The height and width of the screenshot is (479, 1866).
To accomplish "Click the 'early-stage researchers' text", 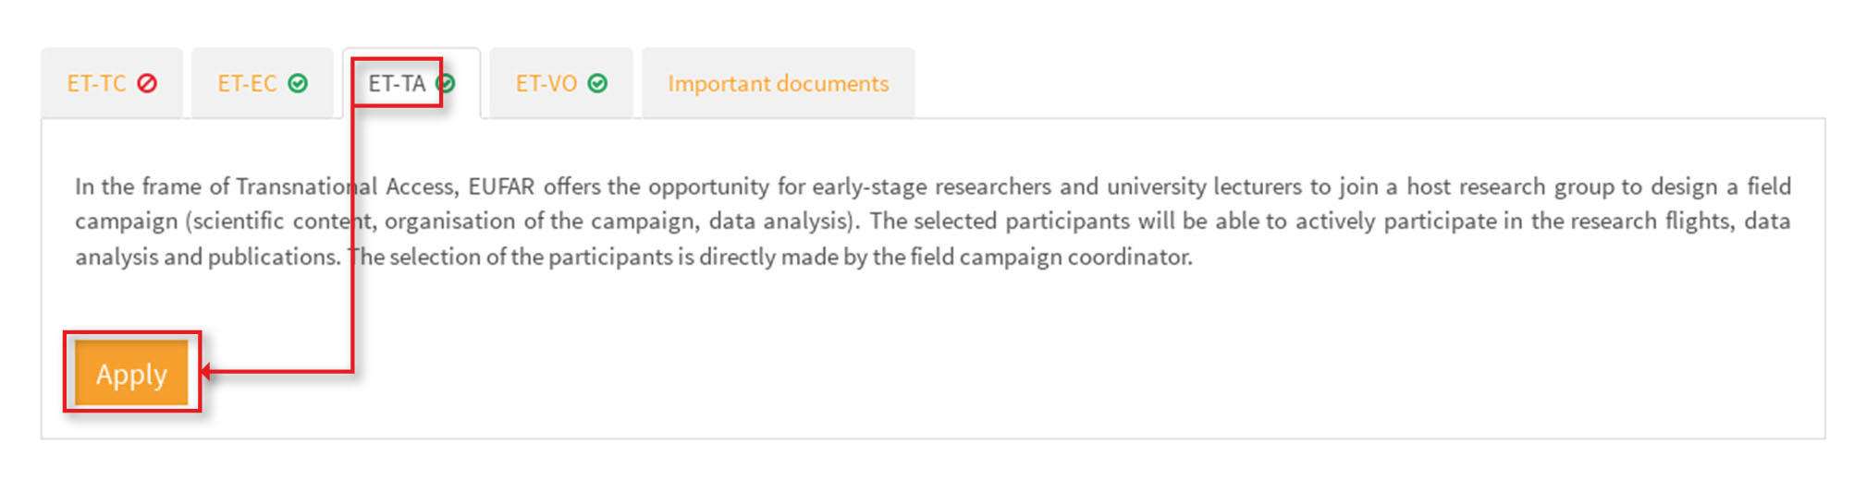I will pyautogui.click(x=931, y=186).
